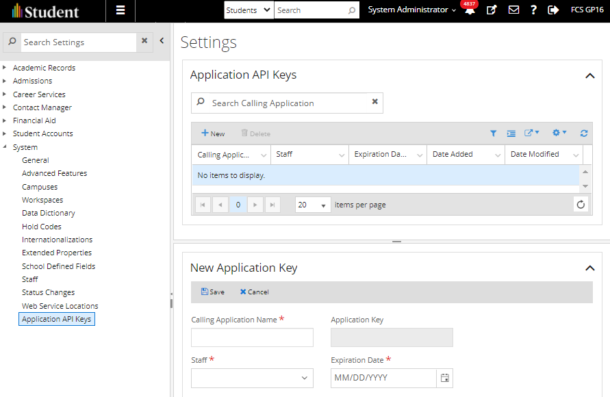Open the items per page dropdown showing 20
This screenshot has height=397, width=610.
pyautogui.click(x=312, y=204)
